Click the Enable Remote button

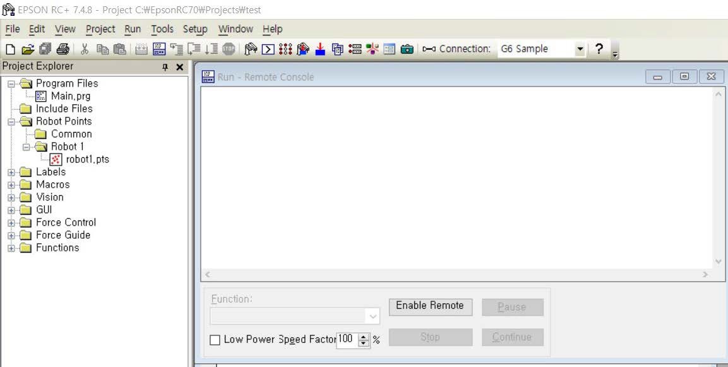431,306
